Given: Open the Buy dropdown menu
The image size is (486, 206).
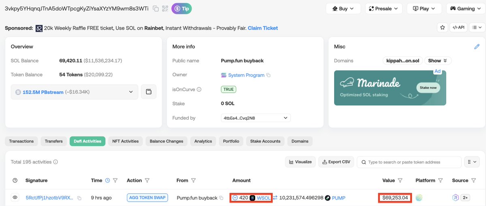Looking at the screenshot, I should (x=343, y=8).
